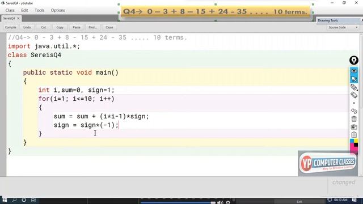Image resolution: width=363 pixels, height=204 pixels.
Task: Select the cursor pointer tool in annotation bar
Action: click(354, 79)
